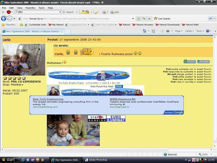This screenshot has width=217, height=163.
Task: Click the Home icon in command bar
Action: 144,31
